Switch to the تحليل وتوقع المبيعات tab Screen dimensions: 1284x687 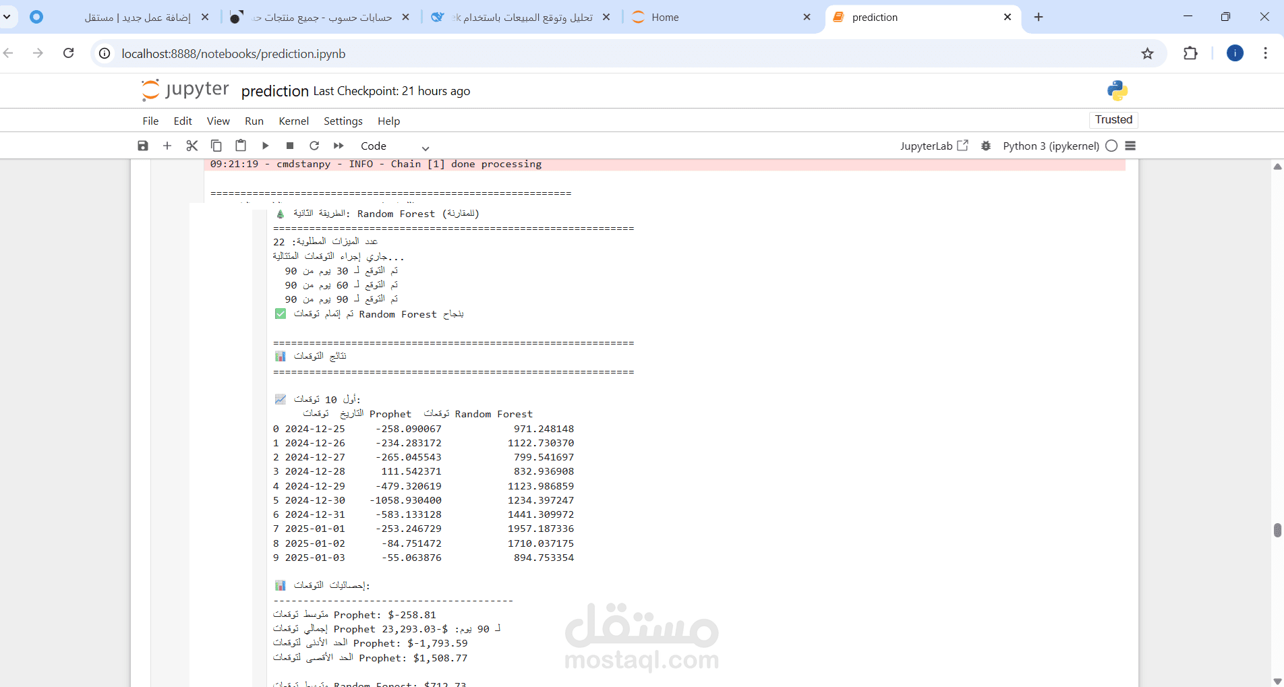pos(521,18)
